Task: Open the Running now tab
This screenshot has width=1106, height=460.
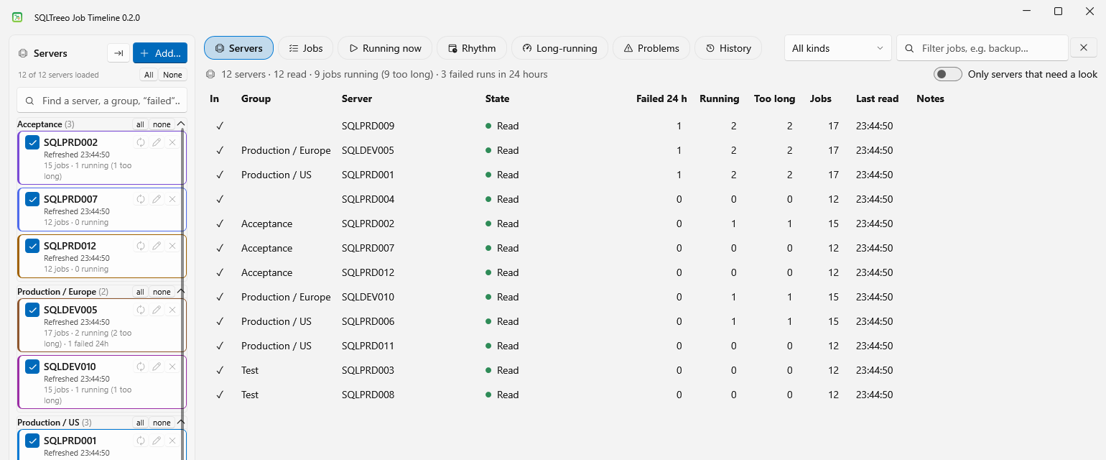Action: tap(384, 48)
